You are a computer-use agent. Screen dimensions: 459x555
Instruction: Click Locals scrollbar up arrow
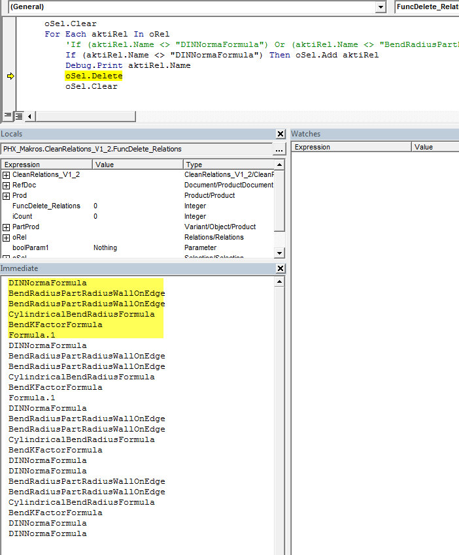click(279, 165)
